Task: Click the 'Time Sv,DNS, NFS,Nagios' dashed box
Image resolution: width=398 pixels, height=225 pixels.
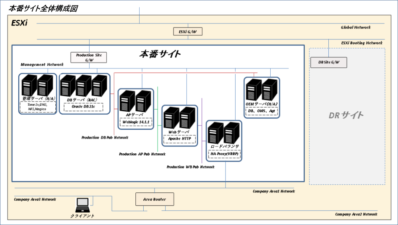Action: coord(37,107)
